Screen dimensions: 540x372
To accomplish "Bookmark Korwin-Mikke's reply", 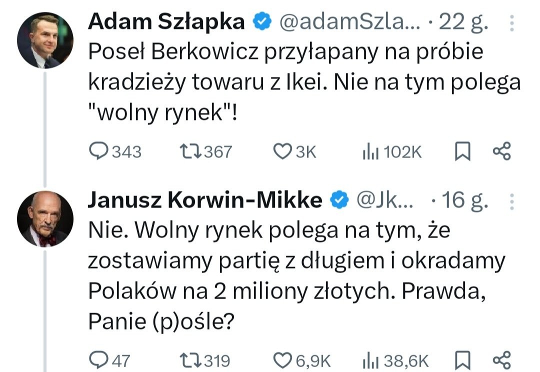I will coord(462,359).
